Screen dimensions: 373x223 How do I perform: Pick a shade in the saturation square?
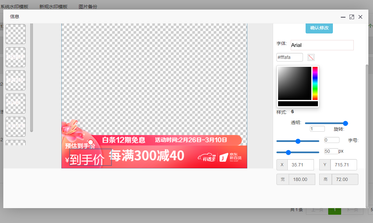pyautogui.click(x=294, y=83)
